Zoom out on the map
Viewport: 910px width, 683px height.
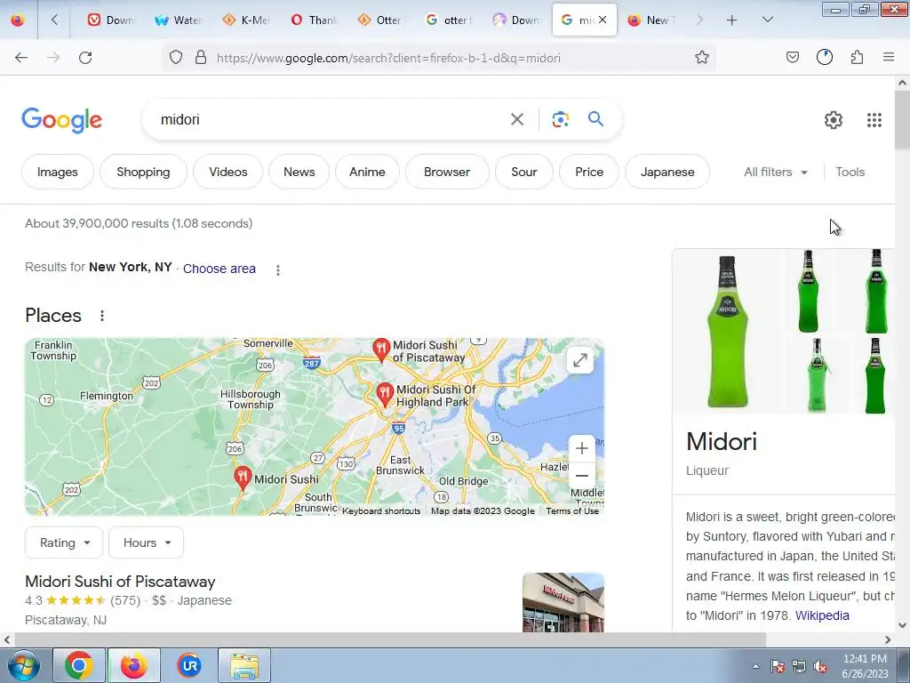[581, 476]
